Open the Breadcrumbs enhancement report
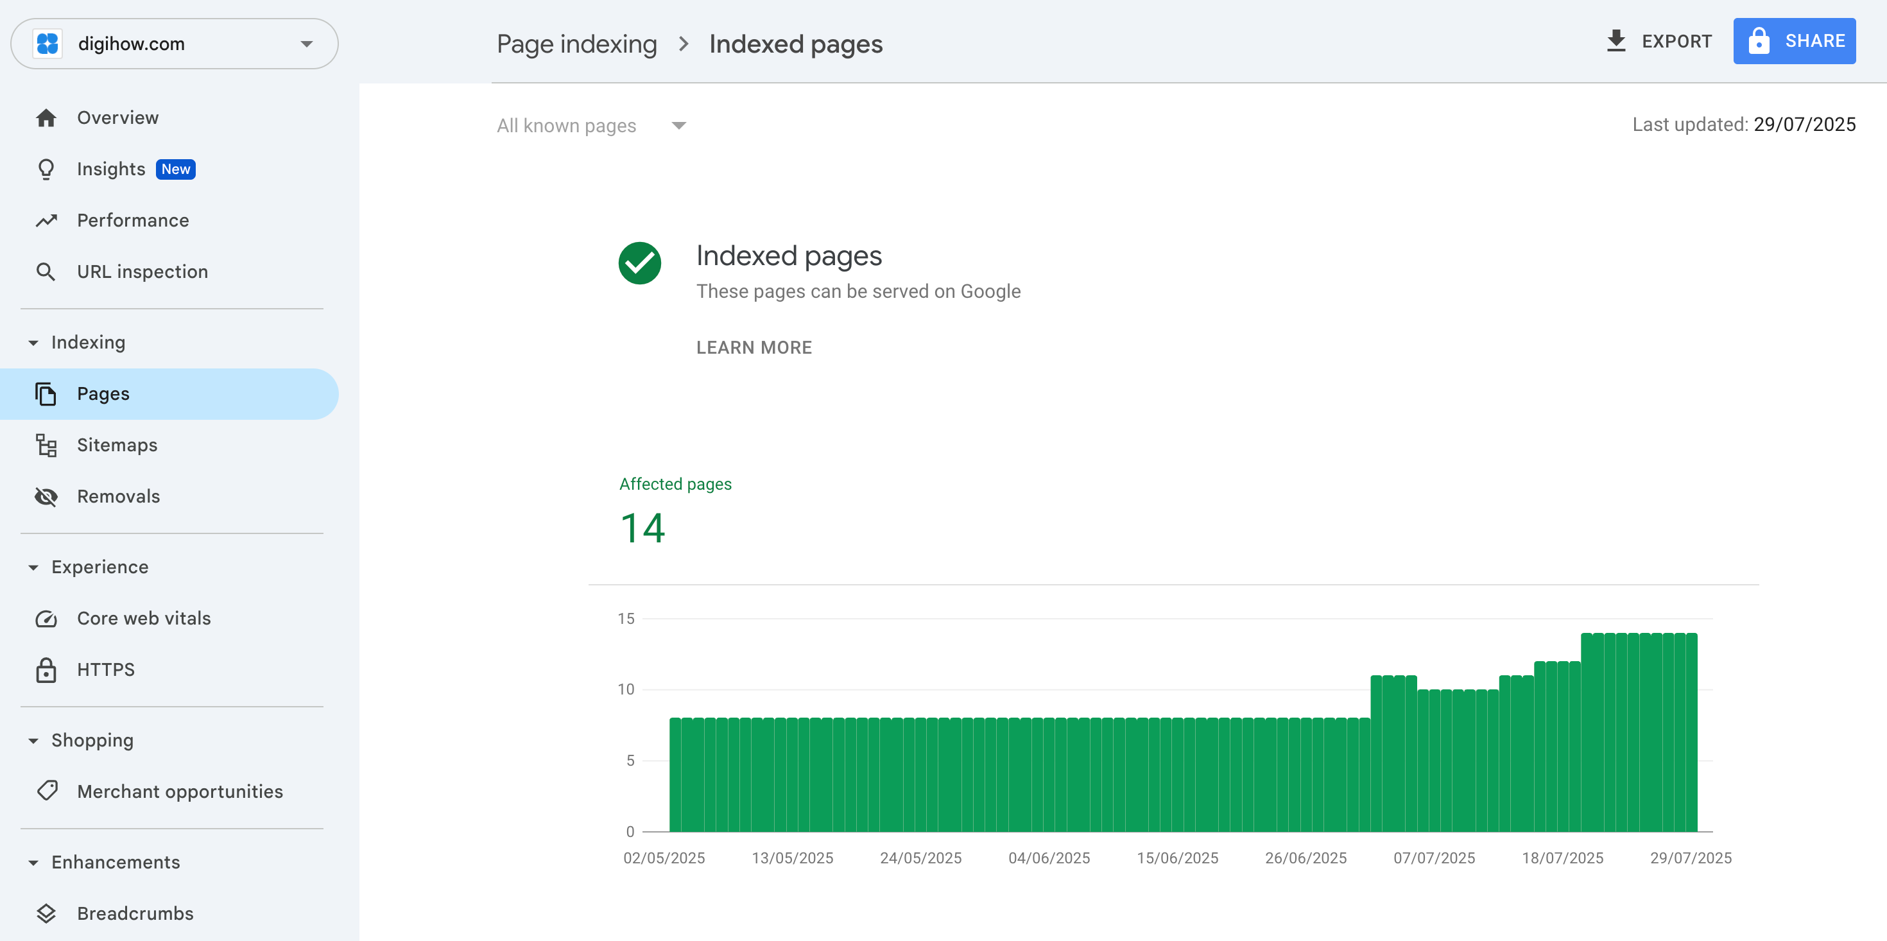Viewport: 1887px width, 941px height. coord(170,915)
